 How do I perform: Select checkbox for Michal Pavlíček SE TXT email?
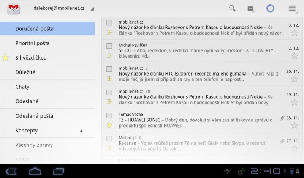coord(109,46)
